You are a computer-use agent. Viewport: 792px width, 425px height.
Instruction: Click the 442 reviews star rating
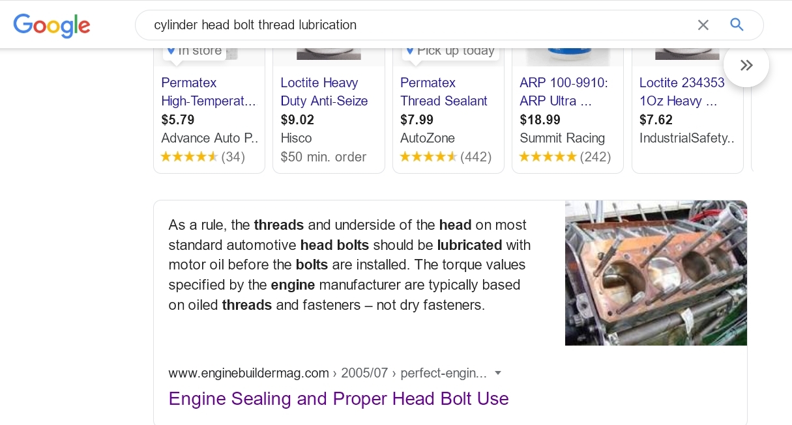[x=445, y=157]
